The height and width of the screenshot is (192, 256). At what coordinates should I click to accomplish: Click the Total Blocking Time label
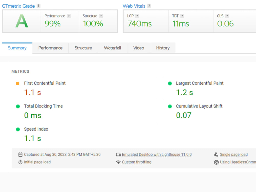(44, 106)
